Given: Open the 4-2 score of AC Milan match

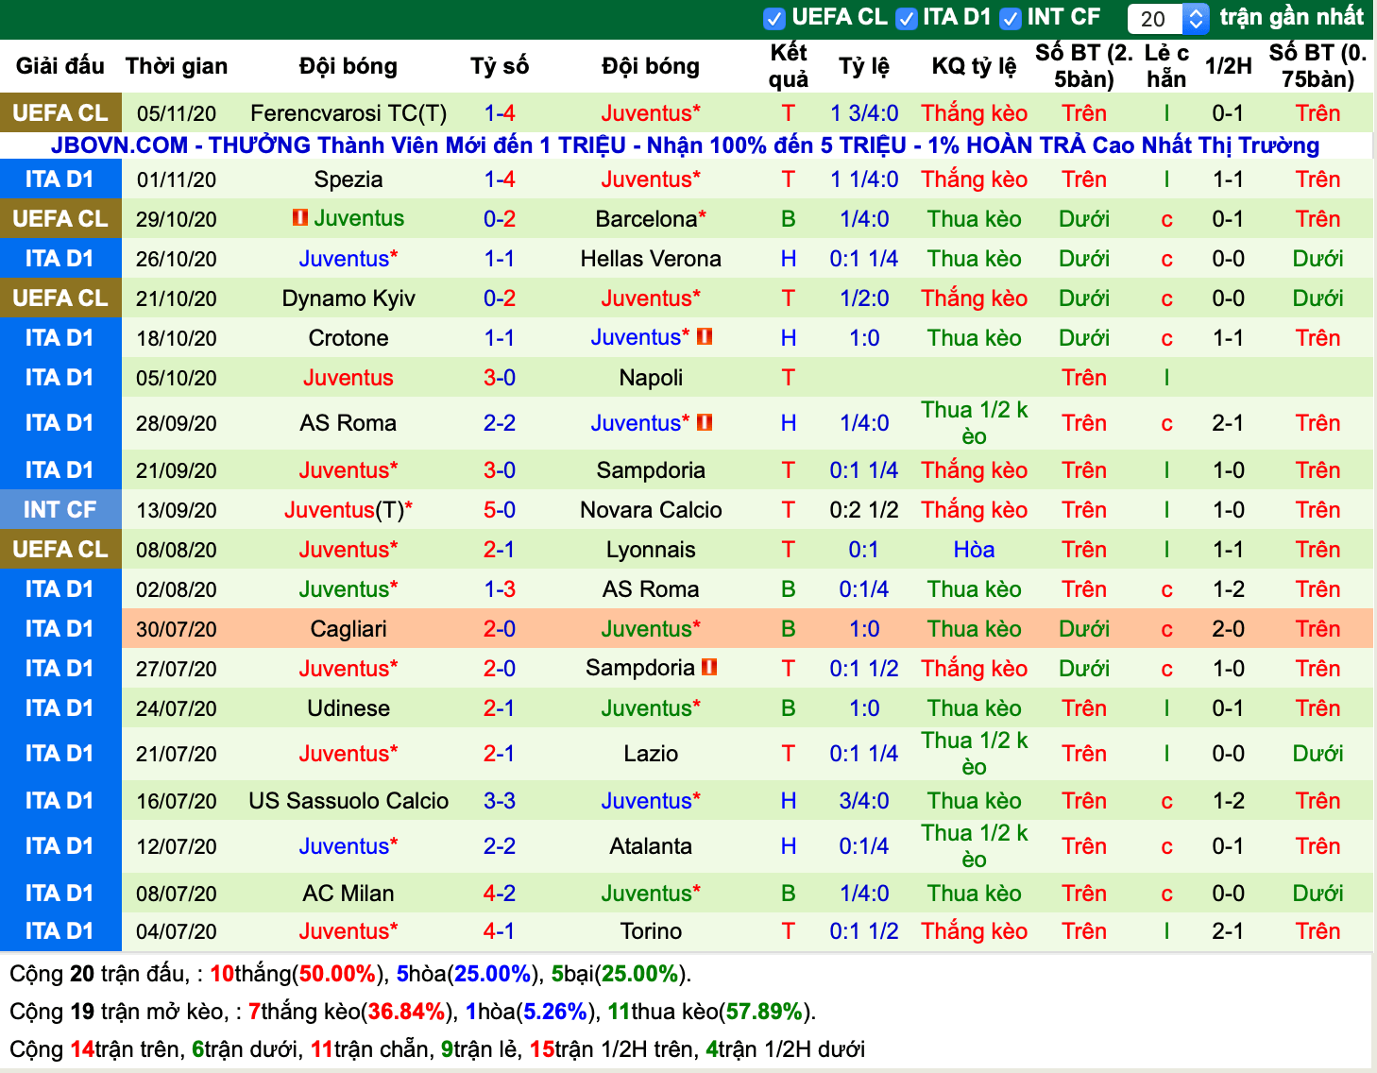Looking at the screenshot, I should [500, 894].
